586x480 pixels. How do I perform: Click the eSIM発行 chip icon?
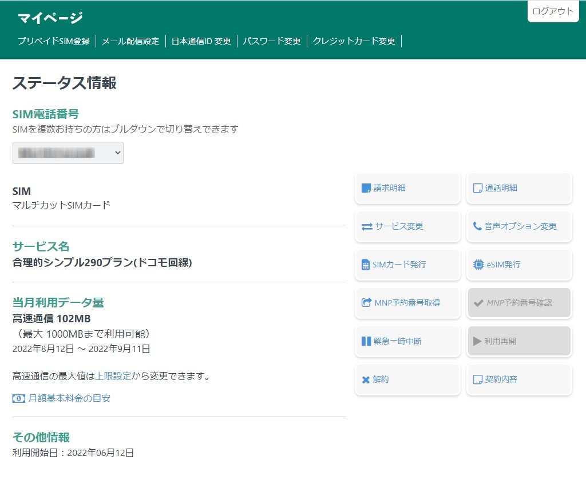[x=478, y=265]
